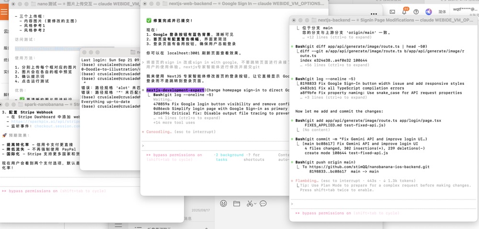Select the scissors screenshot tool
Screen dimensions: 479x229
(x=249, y=204)
